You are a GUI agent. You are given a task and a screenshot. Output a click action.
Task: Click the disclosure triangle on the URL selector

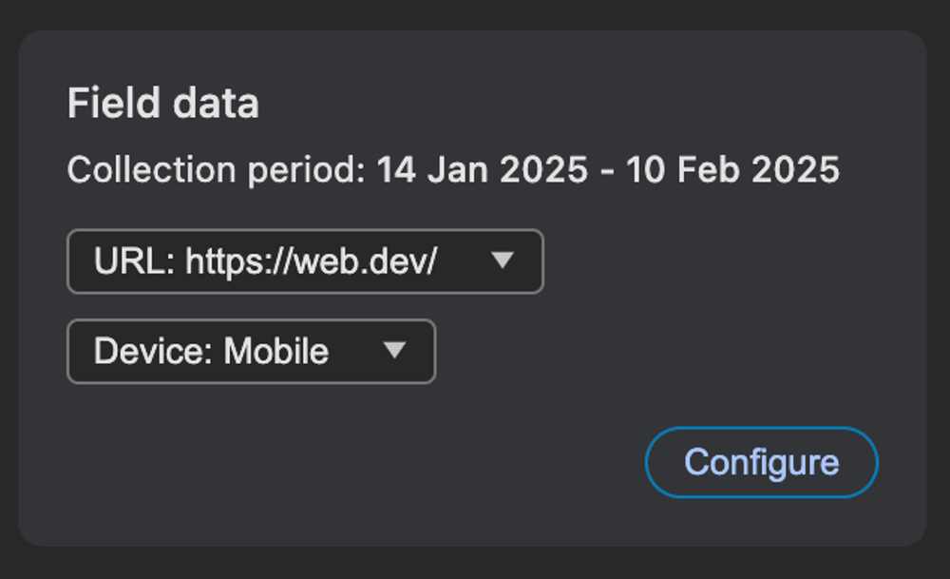click(x=504, y=261)
